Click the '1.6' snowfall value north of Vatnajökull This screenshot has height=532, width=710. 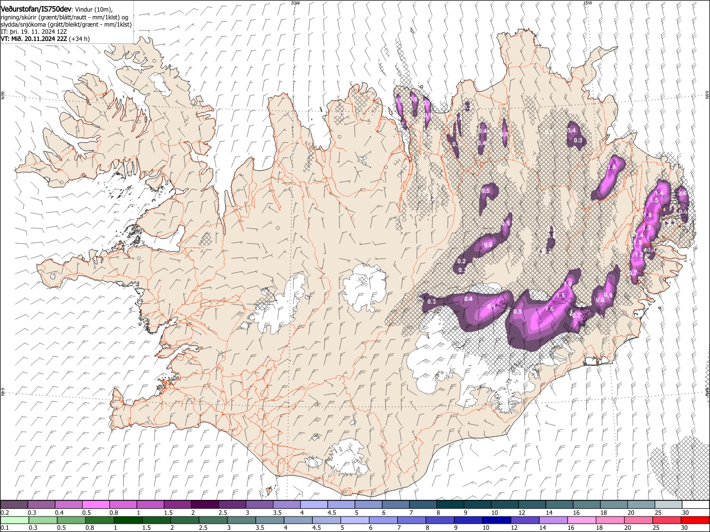550,309
